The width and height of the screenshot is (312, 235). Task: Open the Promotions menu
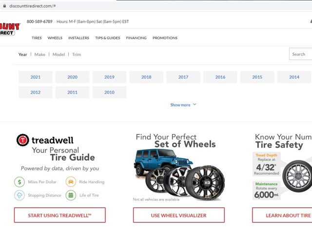click(x=165, y=38)
